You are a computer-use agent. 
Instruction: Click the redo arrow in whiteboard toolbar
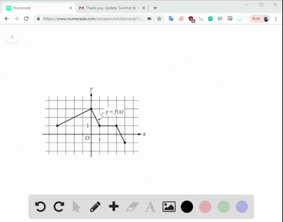[59, 207]
